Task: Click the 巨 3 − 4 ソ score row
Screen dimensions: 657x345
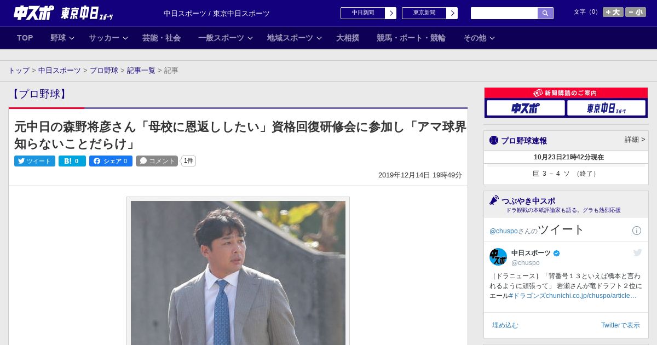Action: click(x=566, y=174)
